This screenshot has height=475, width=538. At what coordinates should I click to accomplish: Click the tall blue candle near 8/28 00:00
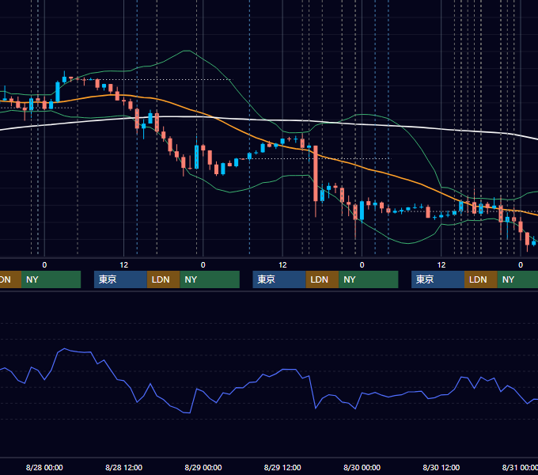(x=58, y=92)
